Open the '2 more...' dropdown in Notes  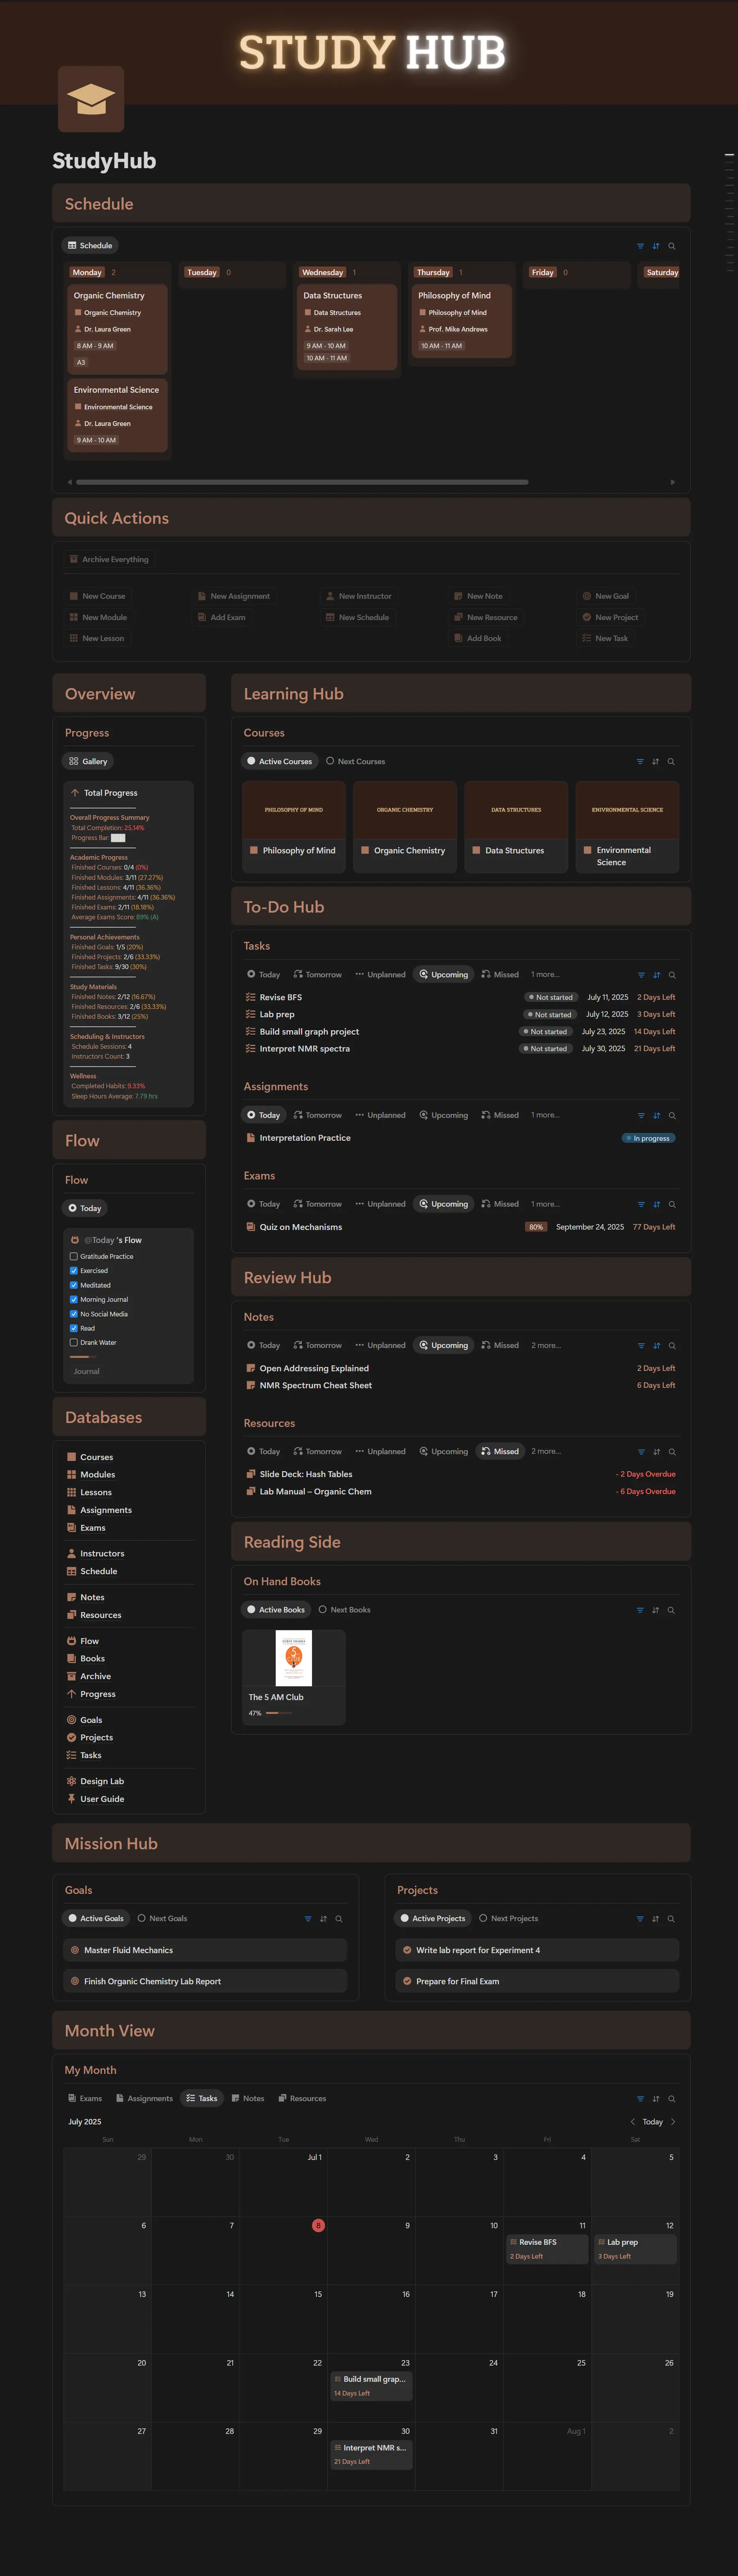(x=547, y=1345)
